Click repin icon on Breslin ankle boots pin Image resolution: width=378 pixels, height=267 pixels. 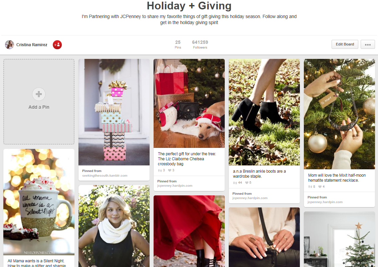coord(235,183)
